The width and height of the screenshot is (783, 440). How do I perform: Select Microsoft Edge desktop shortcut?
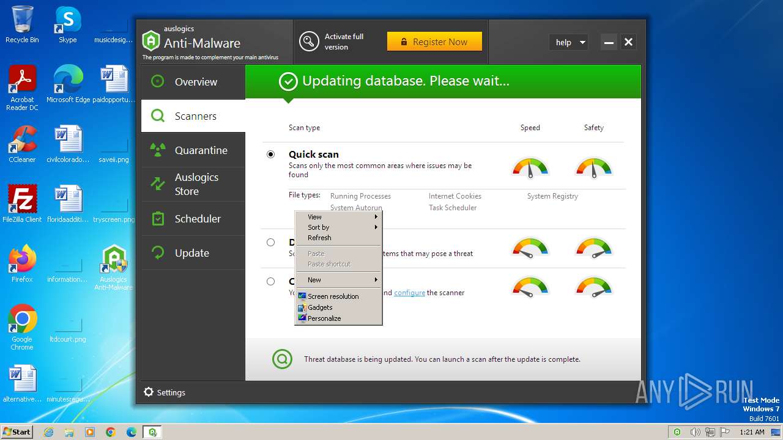(x=68, y=84)
